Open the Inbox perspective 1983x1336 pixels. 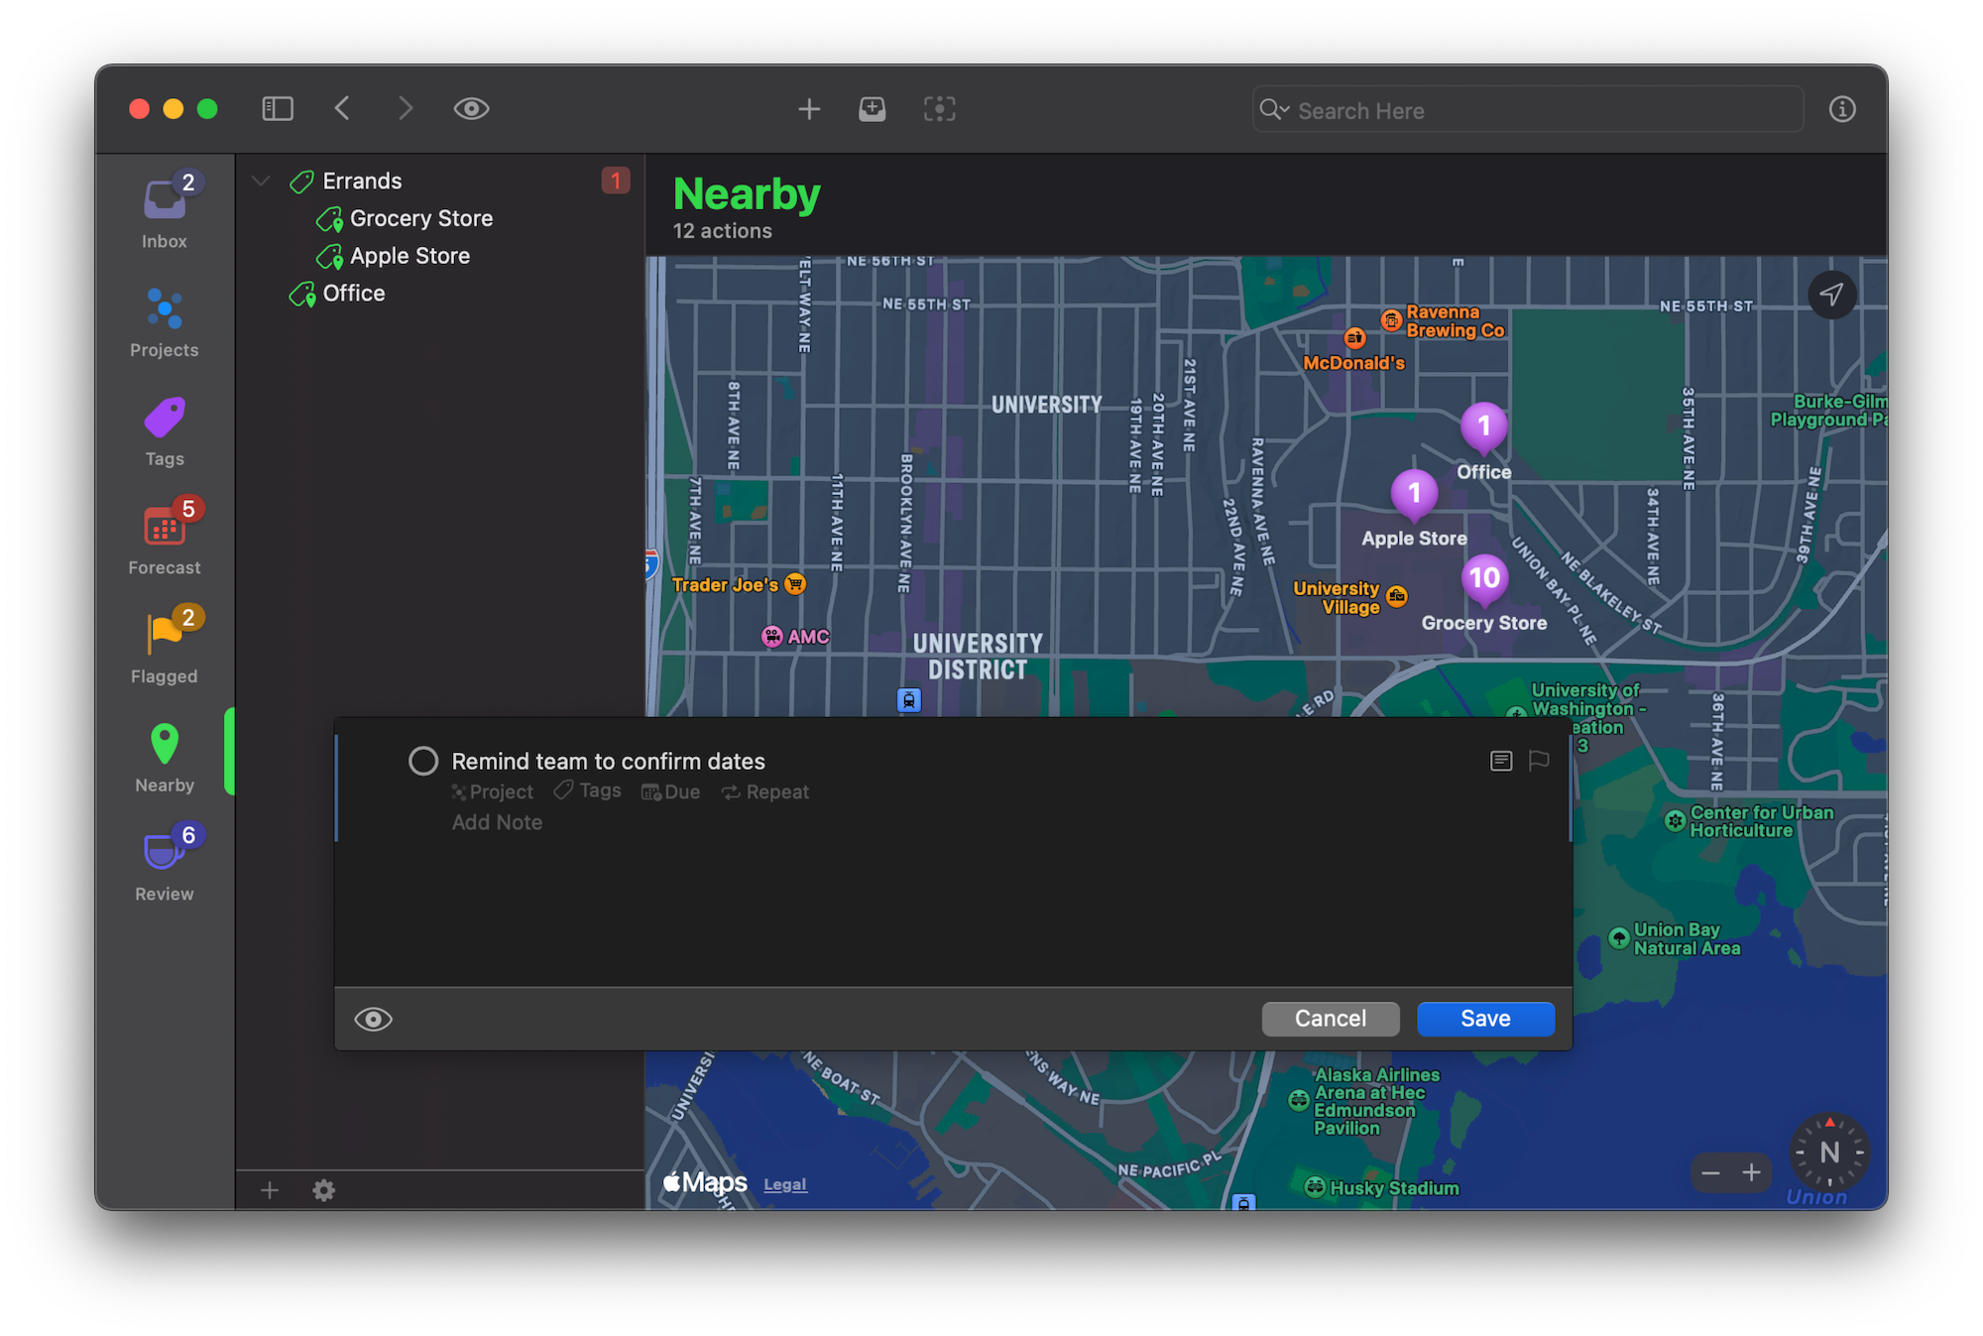[165, 212]
